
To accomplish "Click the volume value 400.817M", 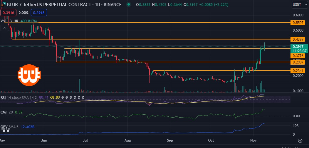I will point(28,21).
